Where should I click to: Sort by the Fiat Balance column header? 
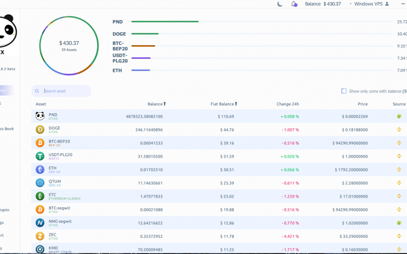coord(224,104)
